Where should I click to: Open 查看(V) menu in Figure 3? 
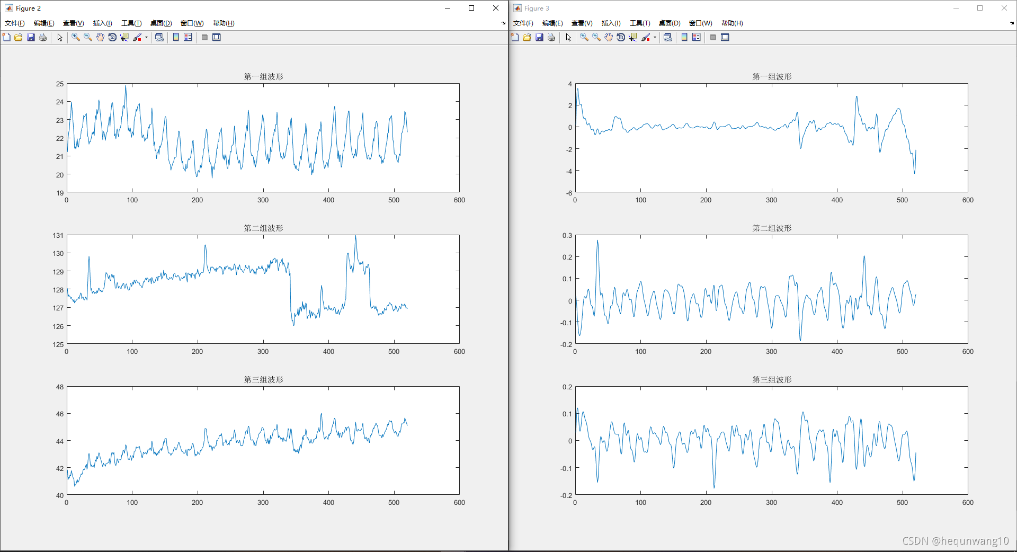tap(582, 23)
